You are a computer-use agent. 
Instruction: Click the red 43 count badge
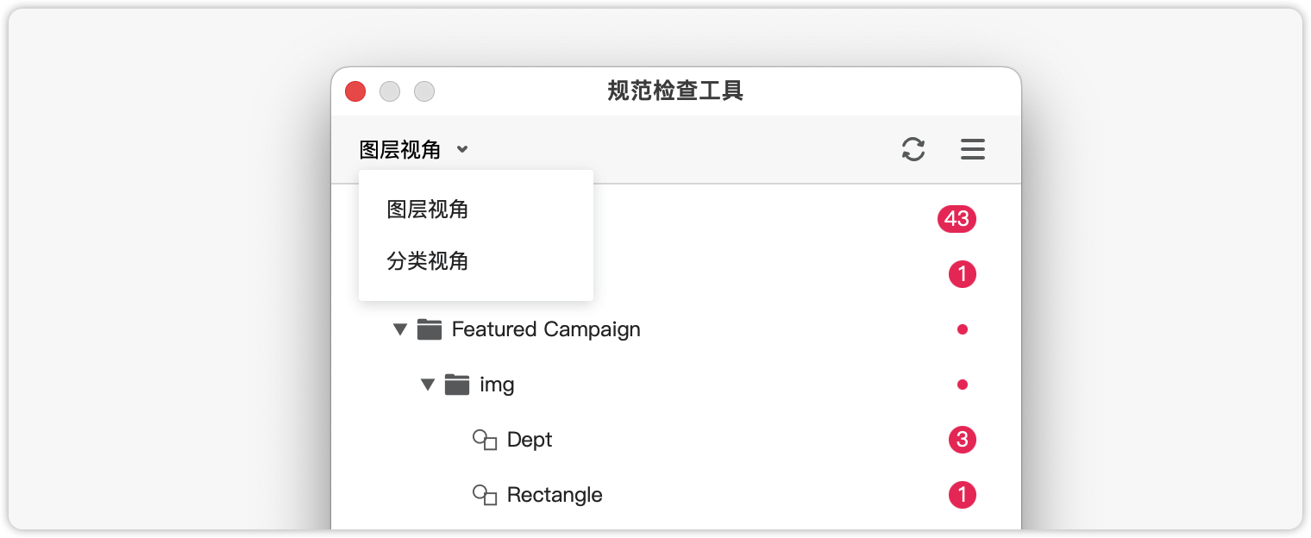click(957, 219)
